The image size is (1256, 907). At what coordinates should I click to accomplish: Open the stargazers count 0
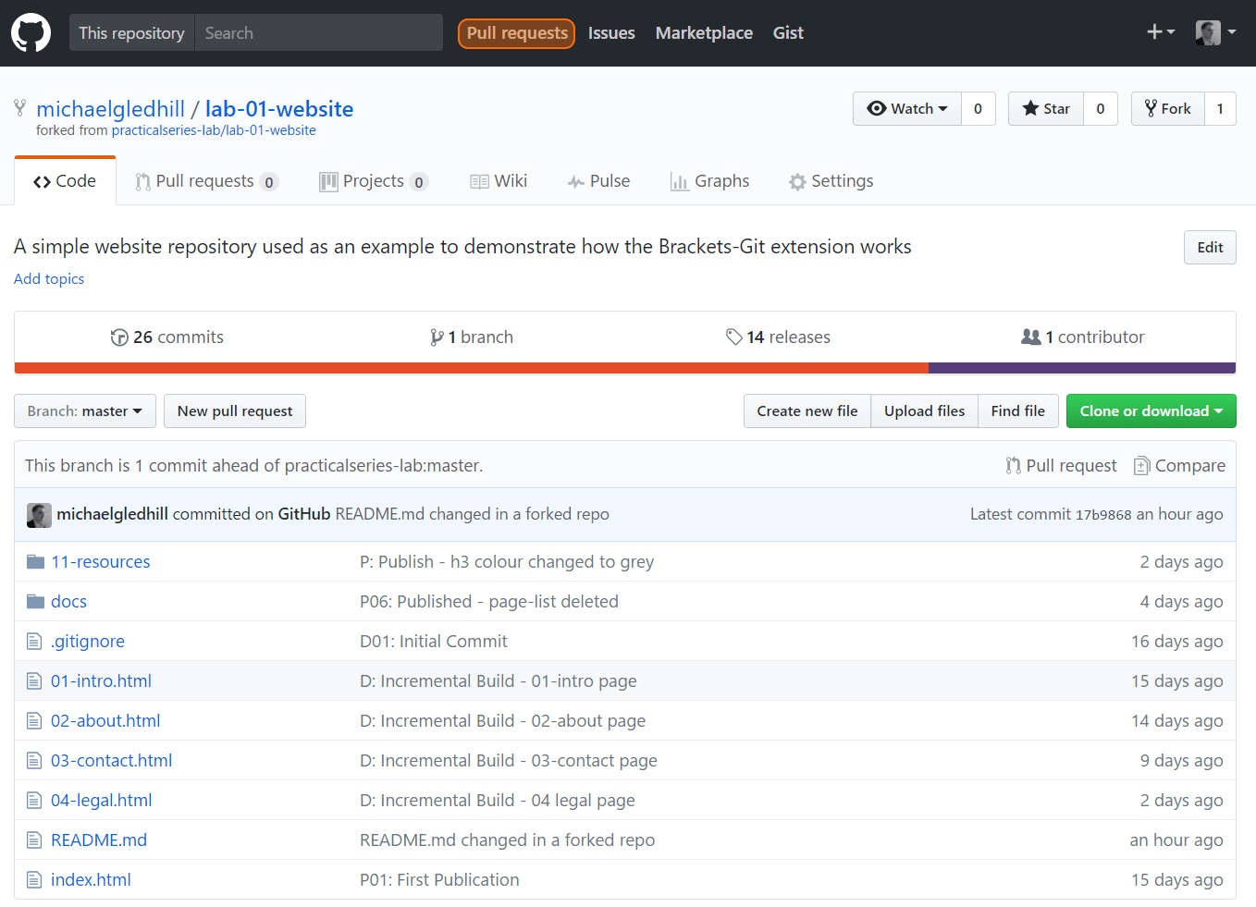point(1101,108)
